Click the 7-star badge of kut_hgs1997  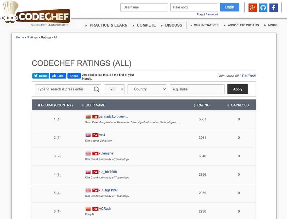click(x=95, y=190)
